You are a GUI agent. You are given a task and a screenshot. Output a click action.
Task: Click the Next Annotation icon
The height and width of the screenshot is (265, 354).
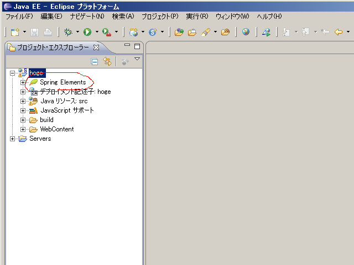(287, 32)
